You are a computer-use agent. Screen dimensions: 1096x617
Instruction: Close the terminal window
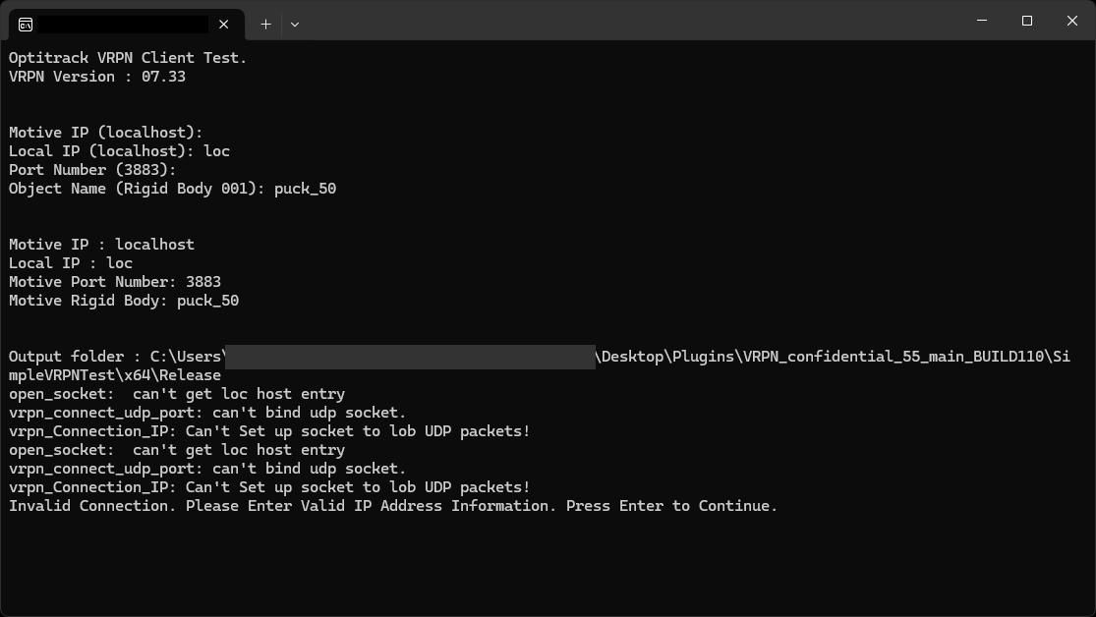pos(1072,21)
